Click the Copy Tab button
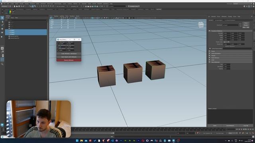The image size is (255, 143). click(x=245, y=126)
